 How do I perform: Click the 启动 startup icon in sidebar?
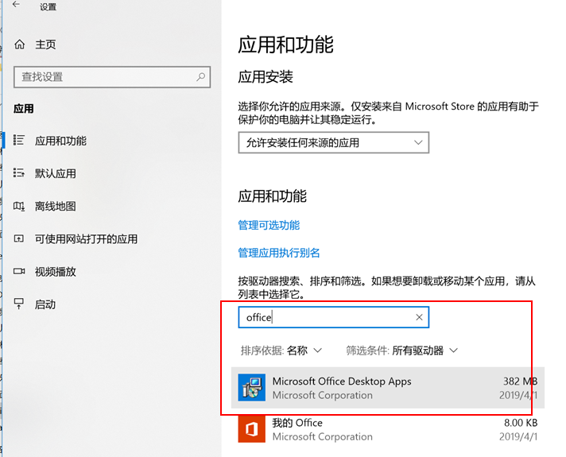[20, 304]
